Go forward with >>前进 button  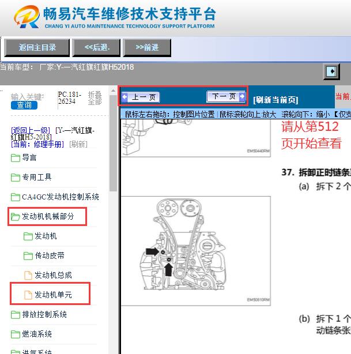(147, 47)
